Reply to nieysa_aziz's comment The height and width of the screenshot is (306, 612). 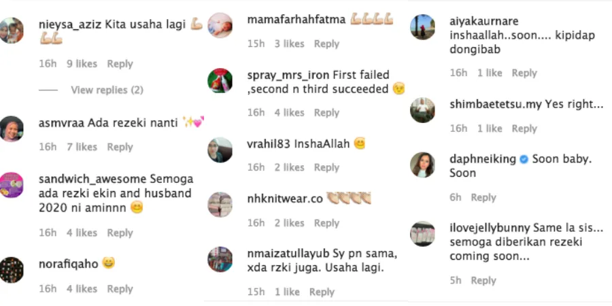click(120, 64)
